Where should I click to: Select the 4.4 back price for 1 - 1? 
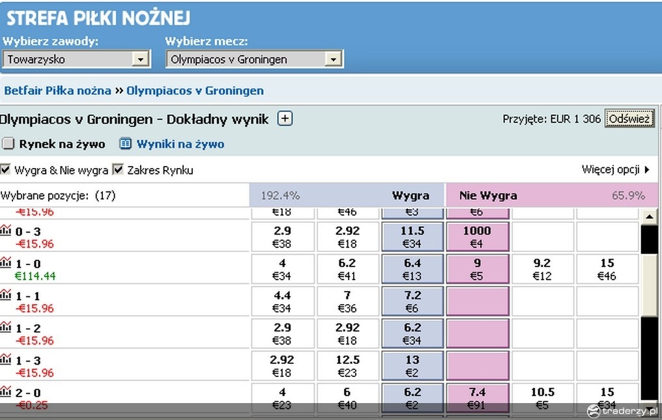click(x=282, y=301)
